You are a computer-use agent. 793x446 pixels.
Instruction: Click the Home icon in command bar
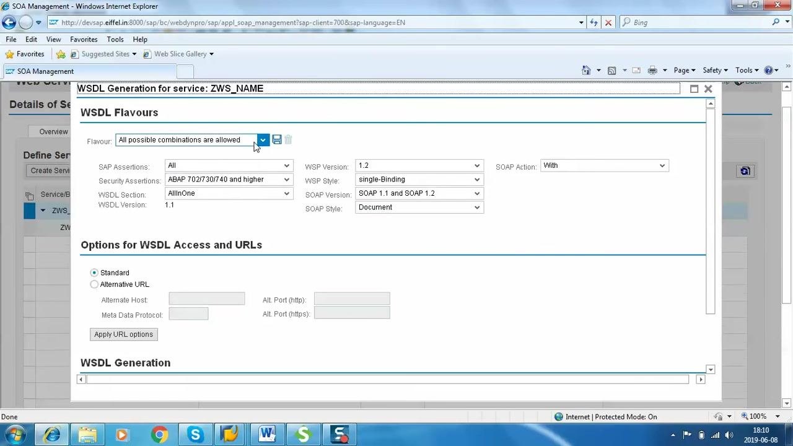point(587,70)
